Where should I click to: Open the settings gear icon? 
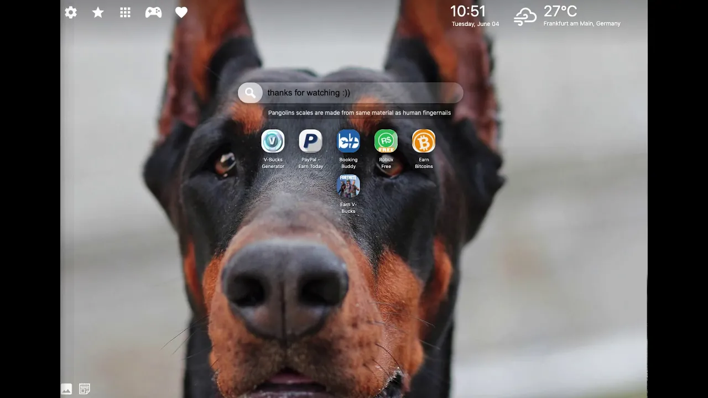[x=71, y=12]
